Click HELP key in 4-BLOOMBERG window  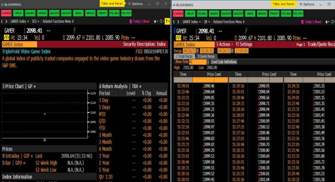[x=190, y=14]
